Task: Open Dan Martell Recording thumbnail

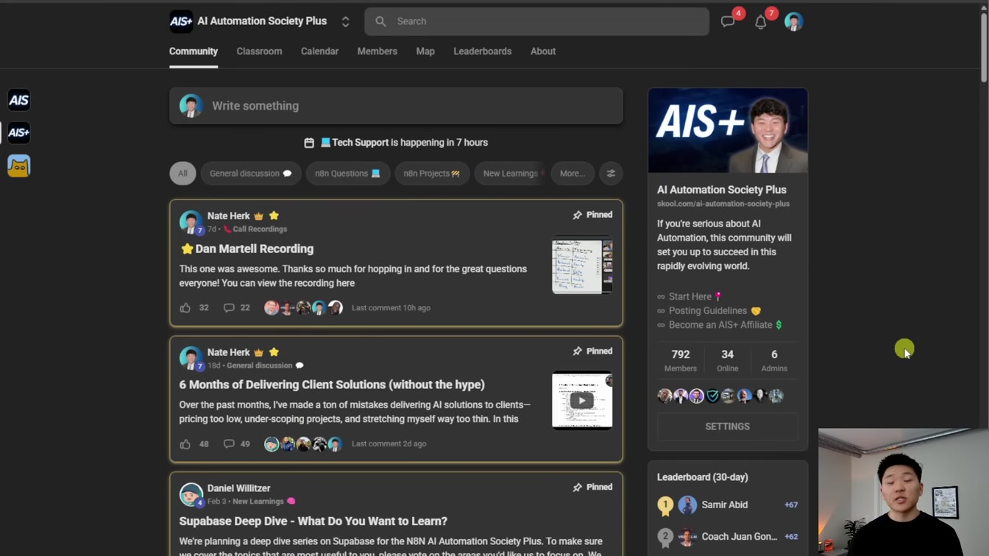Action: coord(582,265)
